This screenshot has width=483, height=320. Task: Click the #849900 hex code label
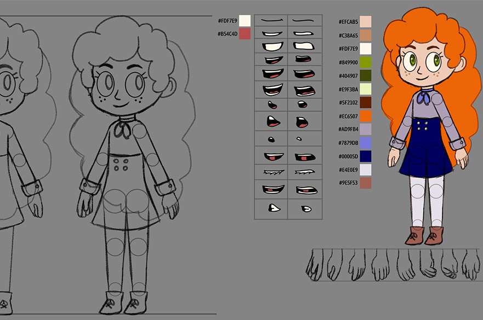[348, 62]
